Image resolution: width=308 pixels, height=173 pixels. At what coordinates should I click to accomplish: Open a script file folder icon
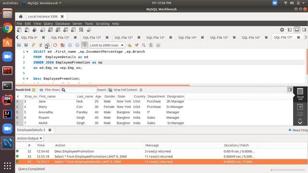(x=19, y=45)
